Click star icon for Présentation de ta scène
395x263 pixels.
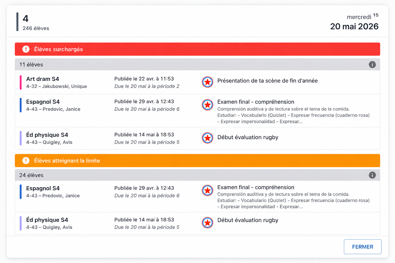(x=208, y=82)
